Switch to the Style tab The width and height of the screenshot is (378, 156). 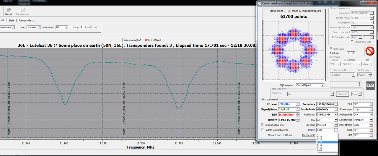(x=11, y=20)
